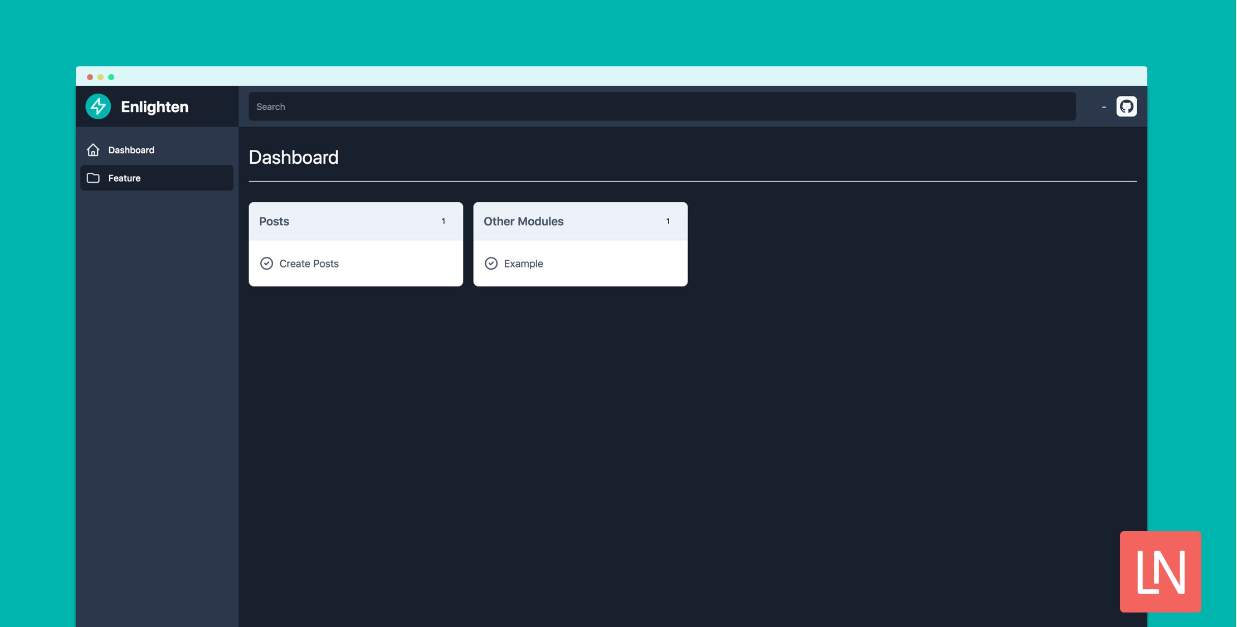Click the green window maximize dot
1237x627 pixels.
(x=111, y=77)
